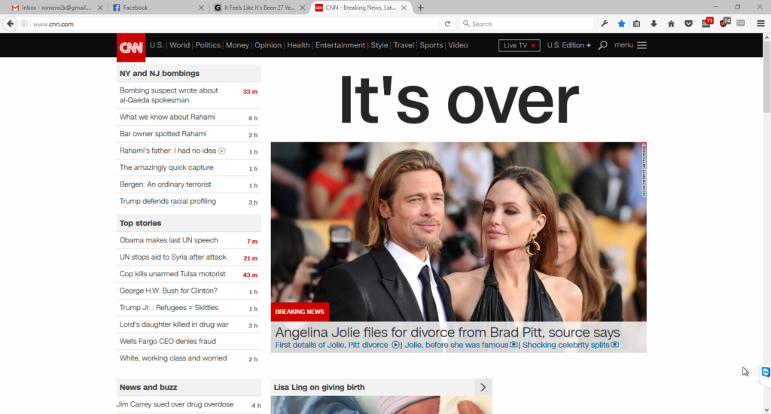Viewport: 771px width, 414px height.
Task: Advance Lisa Ling section with right chevron
Action: coord(483,388)
